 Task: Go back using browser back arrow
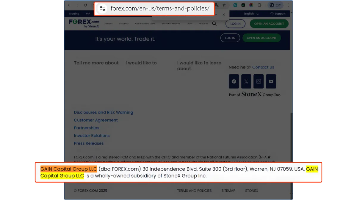69,5
